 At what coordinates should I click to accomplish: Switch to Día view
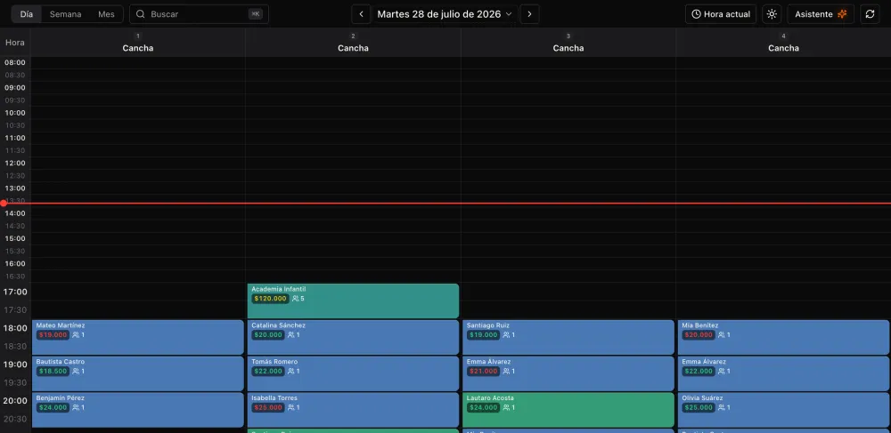[27, 14]
